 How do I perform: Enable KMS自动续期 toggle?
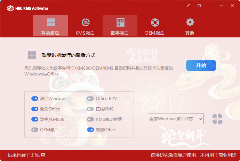pos(90,119)
